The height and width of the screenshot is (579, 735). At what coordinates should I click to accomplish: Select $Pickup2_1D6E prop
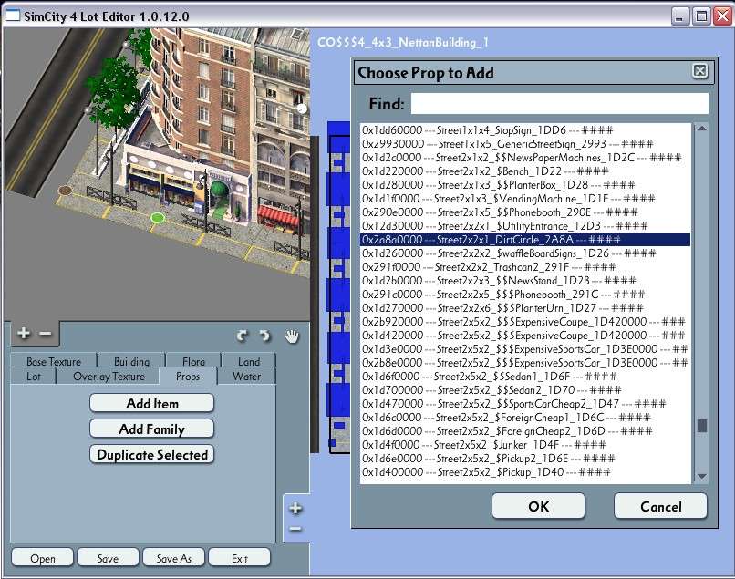click(x=525, y=458)
